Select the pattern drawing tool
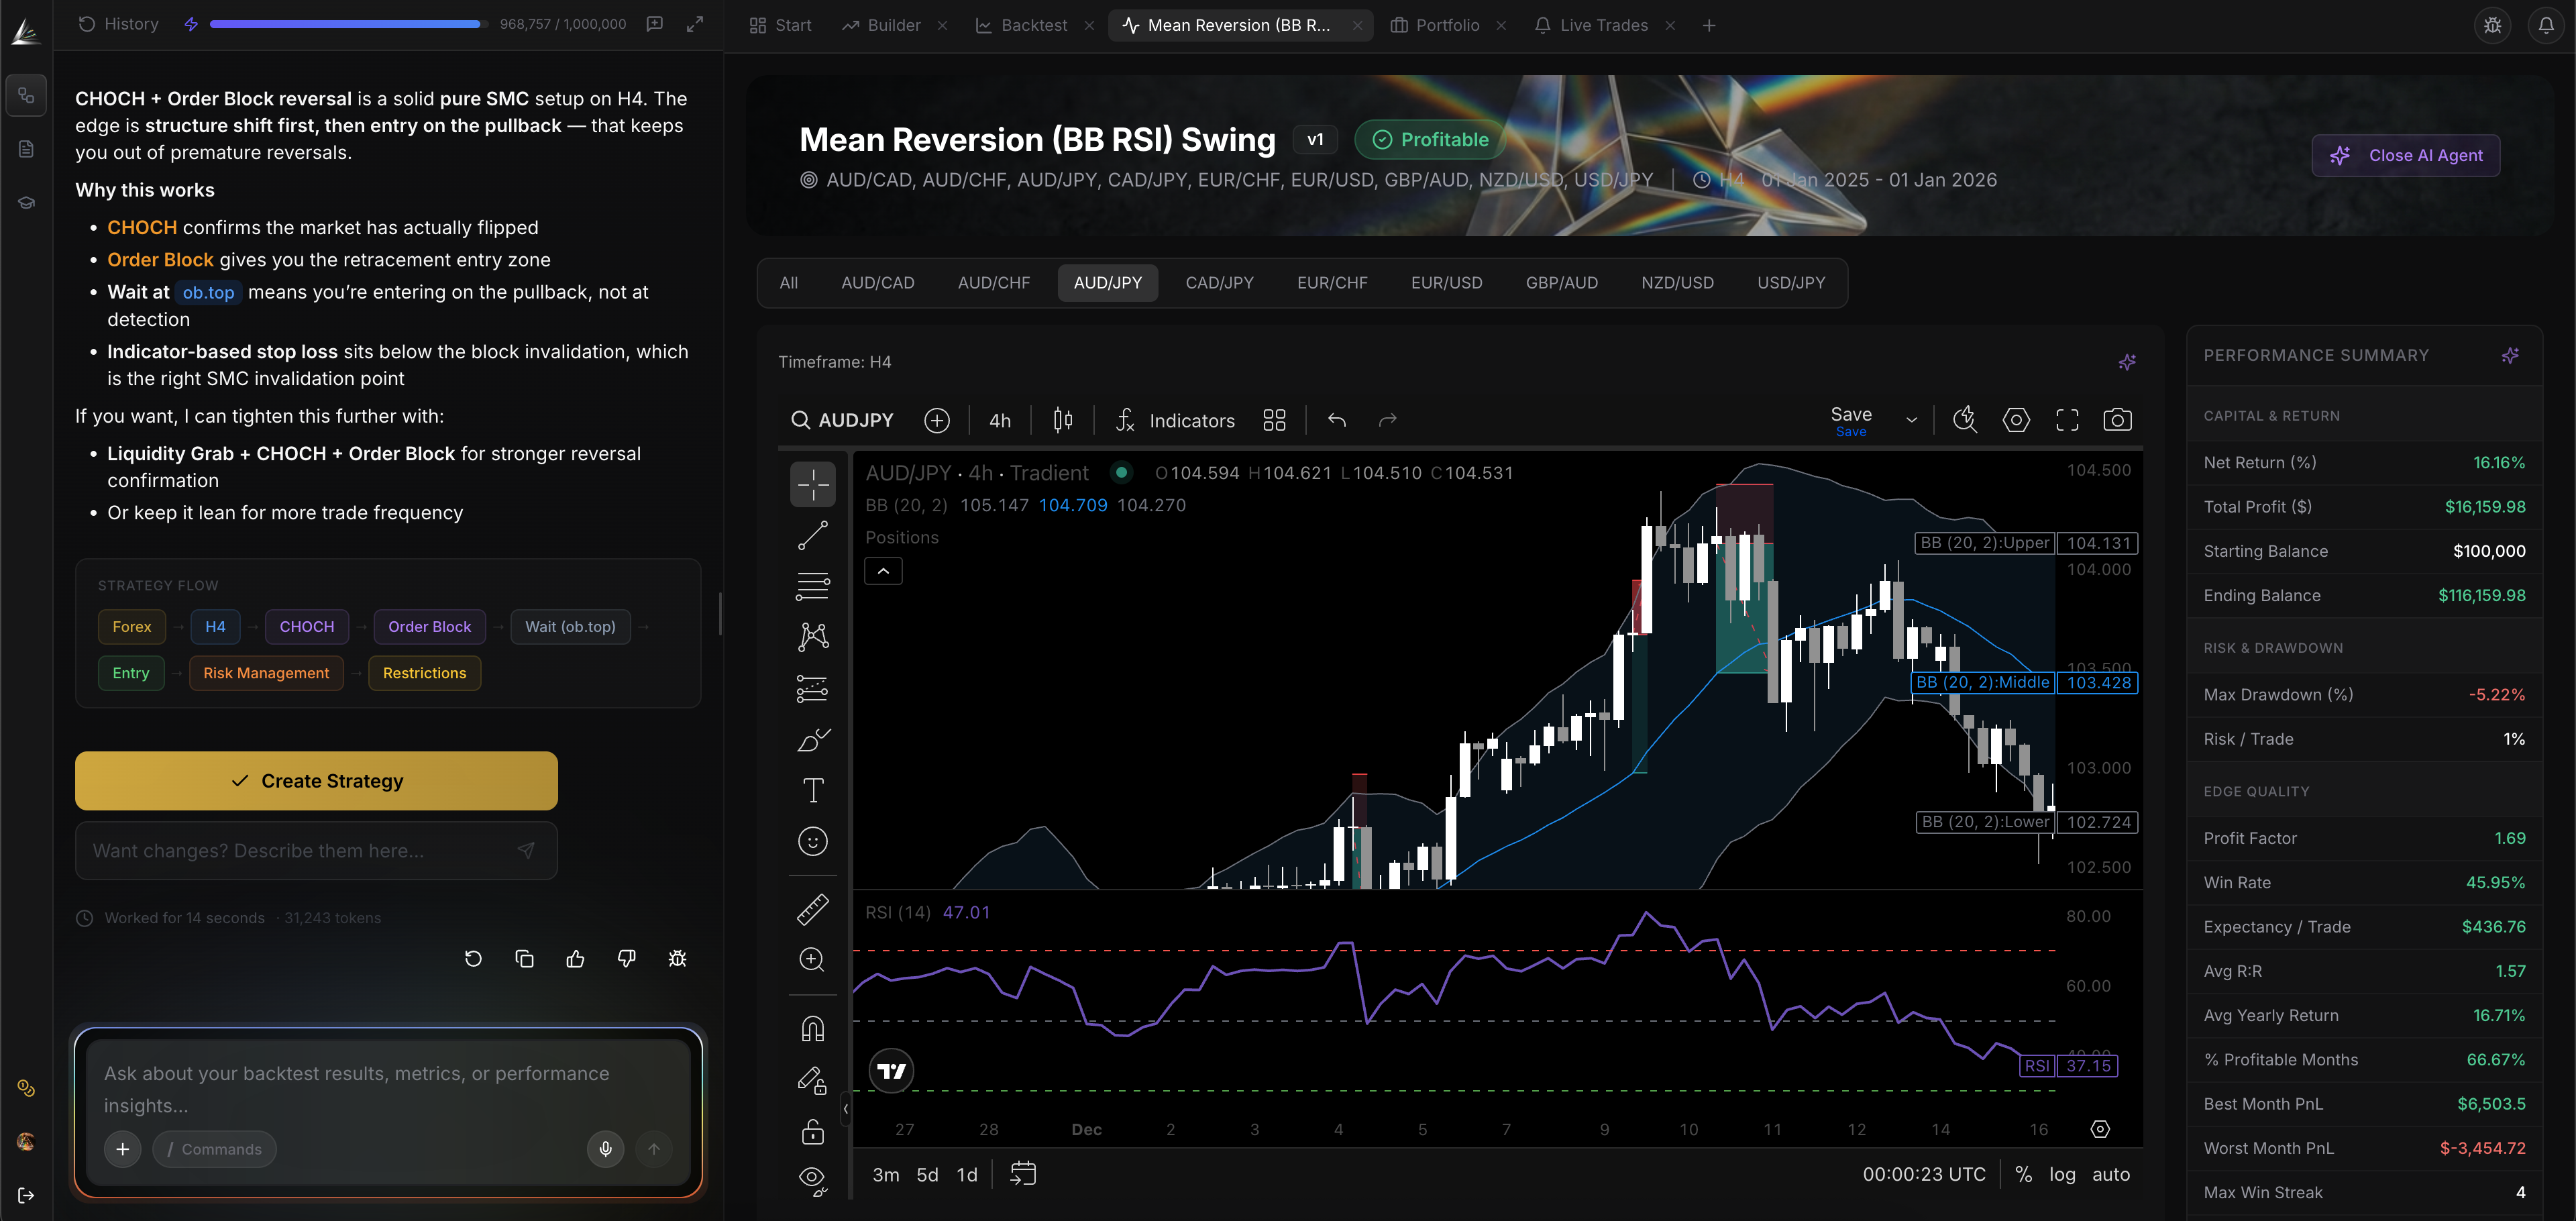 [x=812, y=637]
